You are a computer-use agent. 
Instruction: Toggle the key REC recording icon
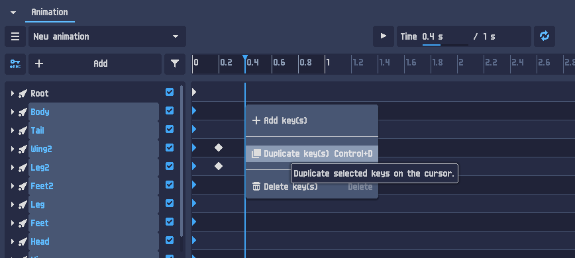[15, 64]
